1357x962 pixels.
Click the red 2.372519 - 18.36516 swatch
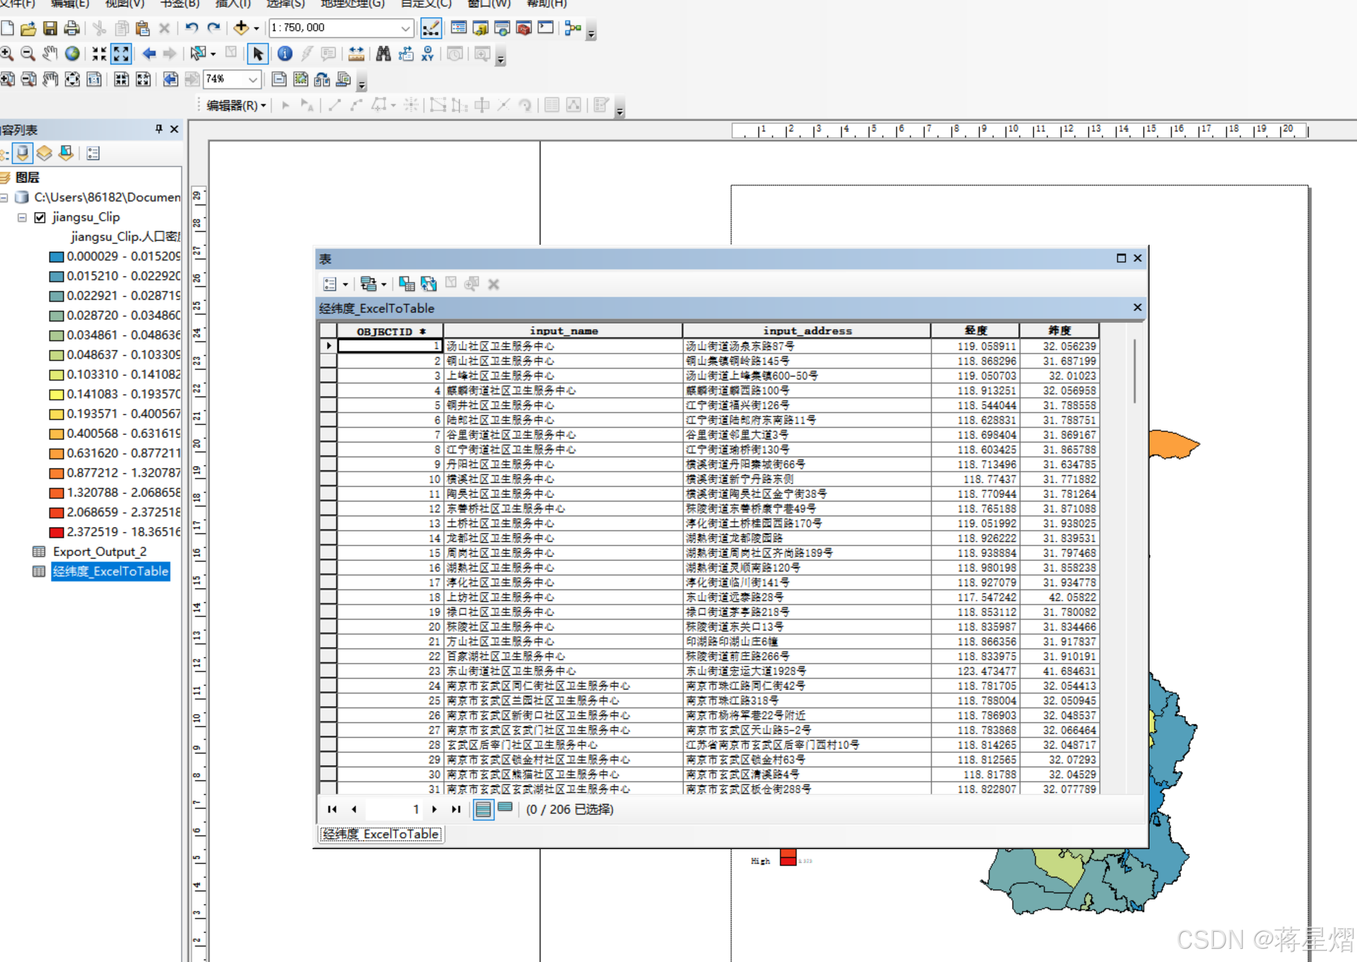click(x=56, y=532)
